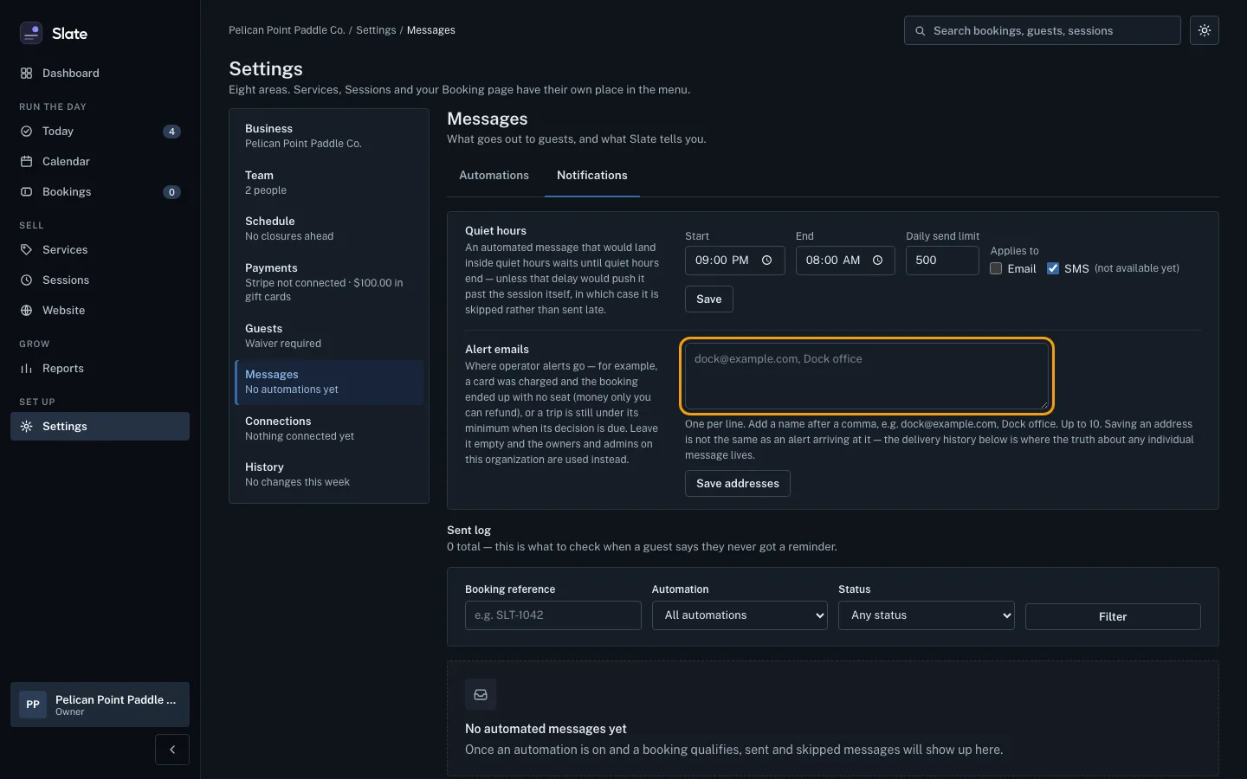Click the Calendar icon in sidebar

(26, 162)
